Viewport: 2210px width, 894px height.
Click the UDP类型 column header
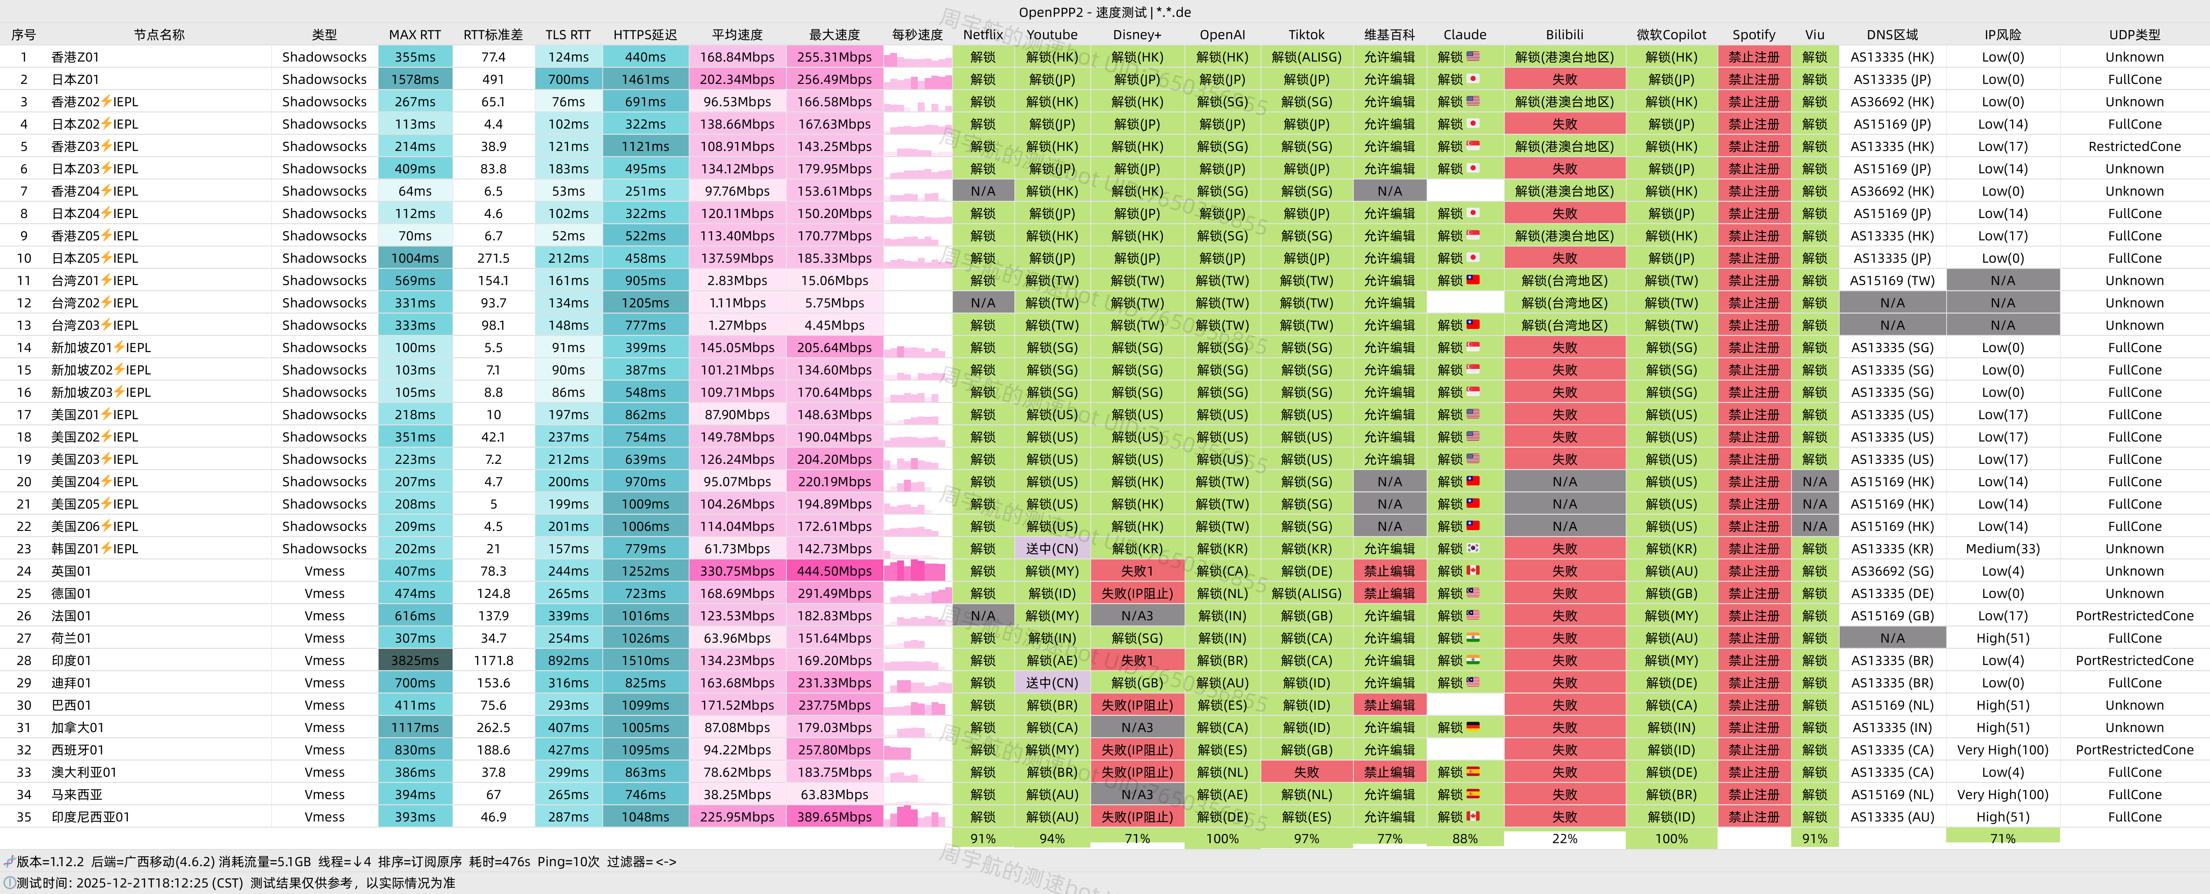[x=2134, y=35]
